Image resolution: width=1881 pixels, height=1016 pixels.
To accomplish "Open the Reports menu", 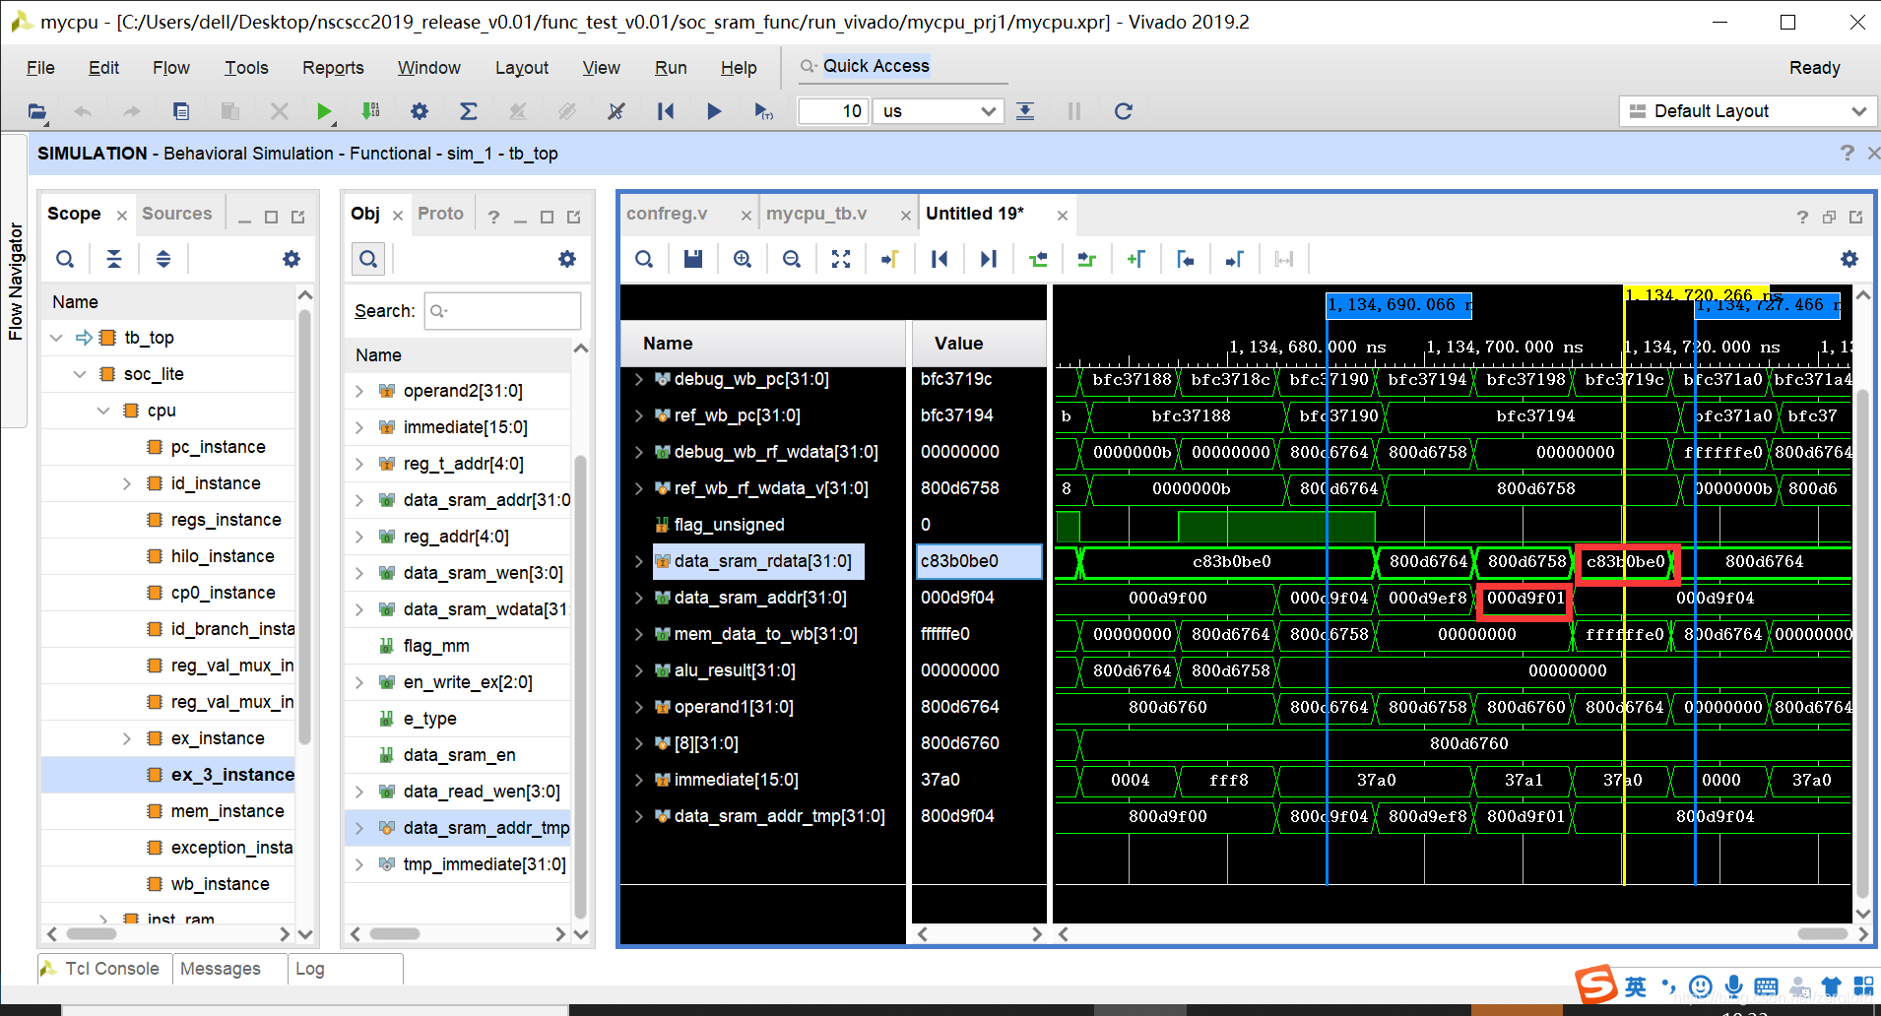I will point(333,68).
